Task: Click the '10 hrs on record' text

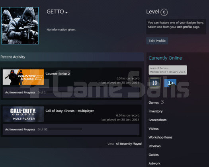Action: pos(128,78)
